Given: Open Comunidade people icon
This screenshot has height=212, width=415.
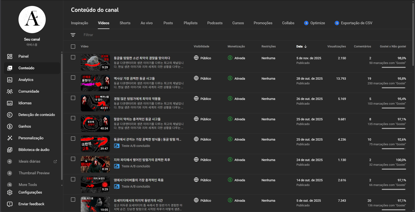Looking at the screenshot, I should pos(10,91).
